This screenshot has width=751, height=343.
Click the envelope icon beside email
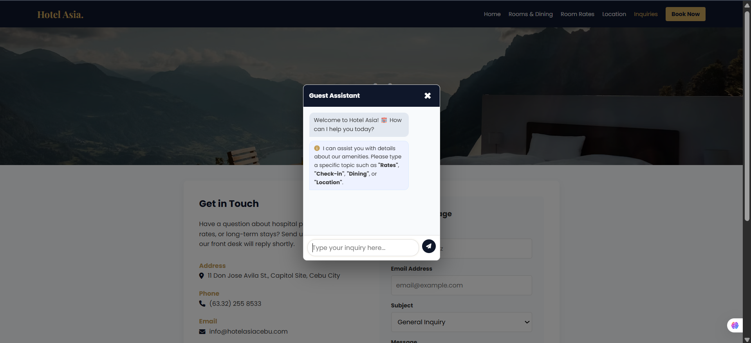coord(202,332)
